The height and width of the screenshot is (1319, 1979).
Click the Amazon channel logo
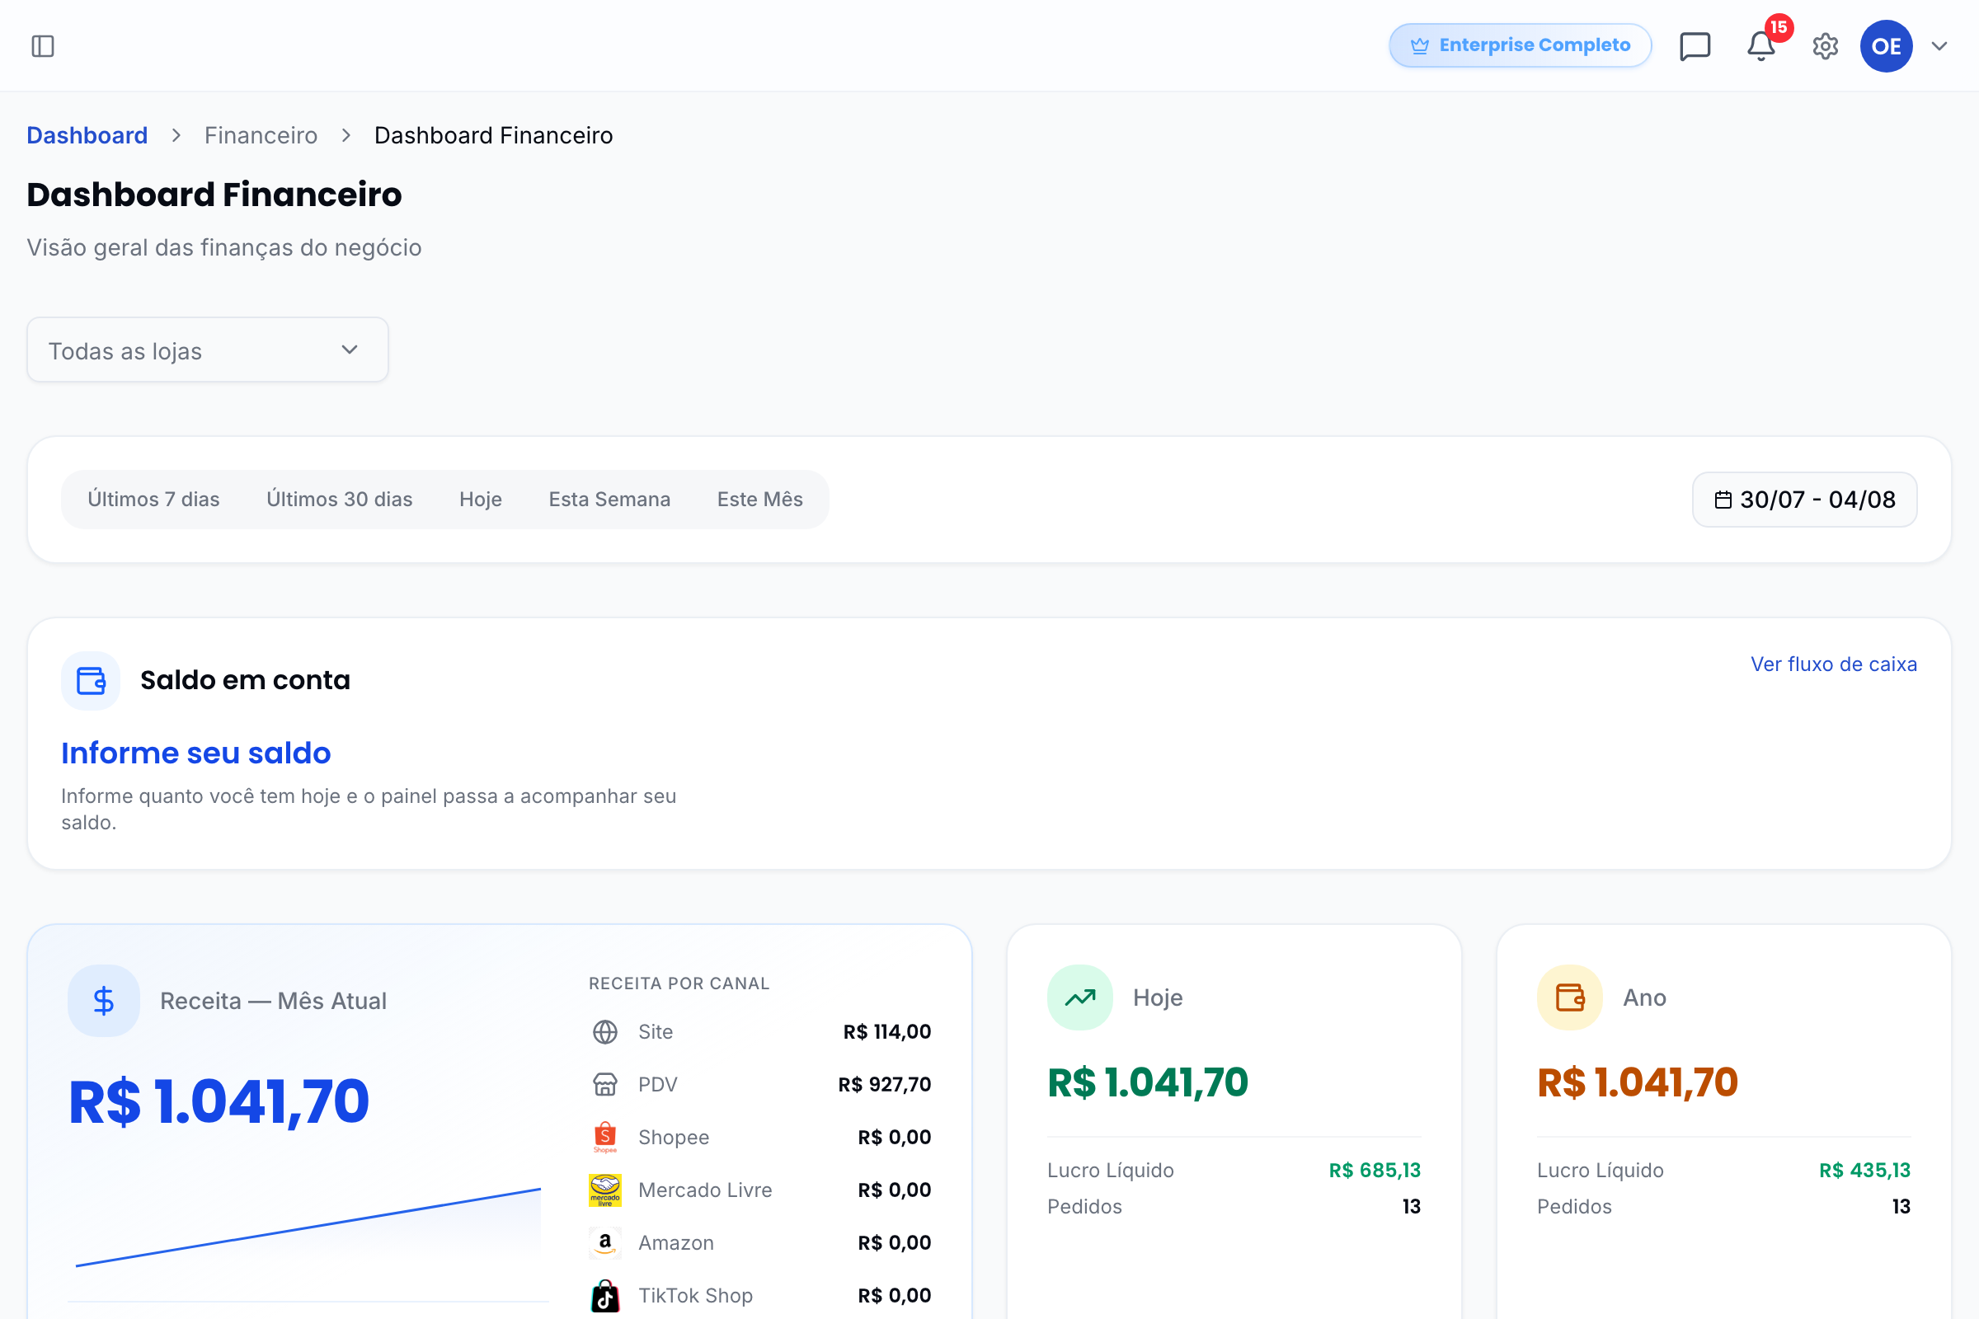coord(605,1243)
